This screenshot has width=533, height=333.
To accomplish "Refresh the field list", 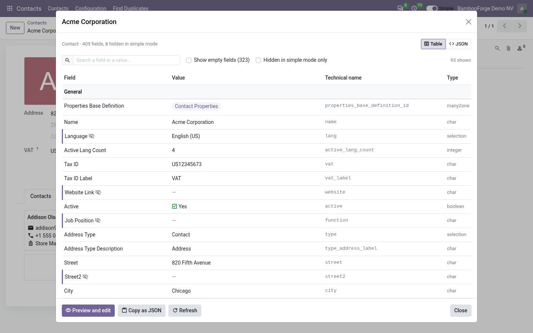I will [x=185, y=310].
